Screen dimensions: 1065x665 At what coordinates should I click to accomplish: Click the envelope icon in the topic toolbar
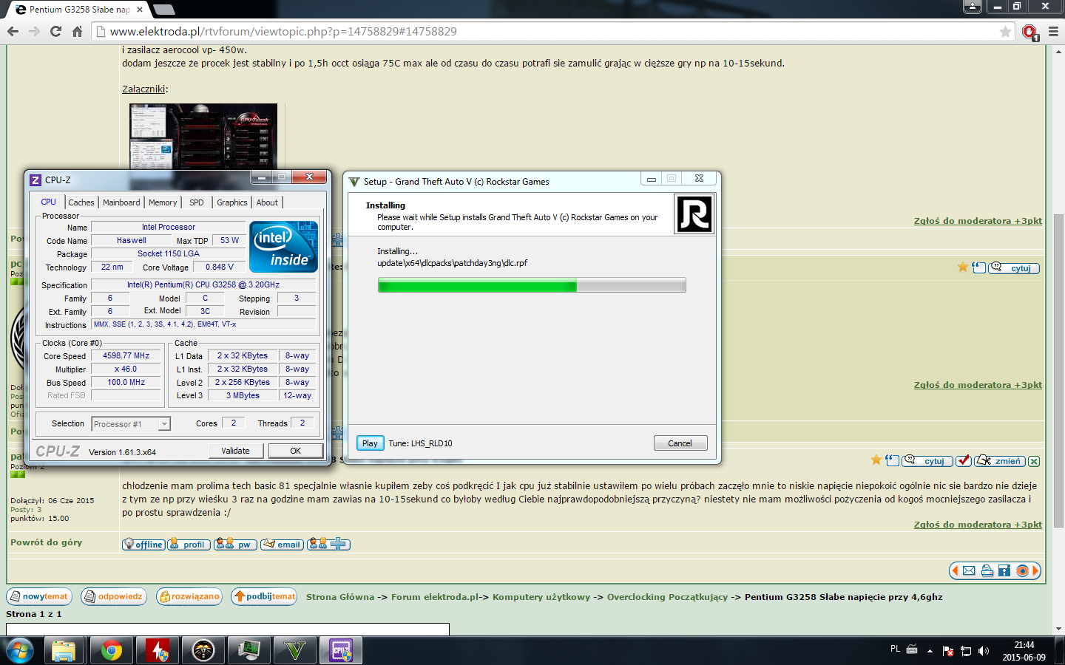coord(969,570)
